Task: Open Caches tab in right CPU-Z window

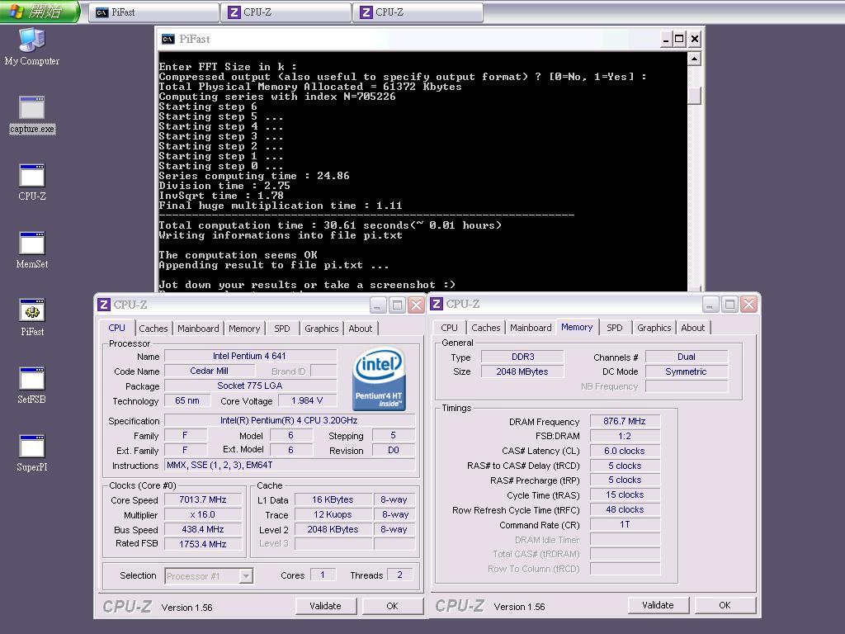Action: (x=486, y=328)
